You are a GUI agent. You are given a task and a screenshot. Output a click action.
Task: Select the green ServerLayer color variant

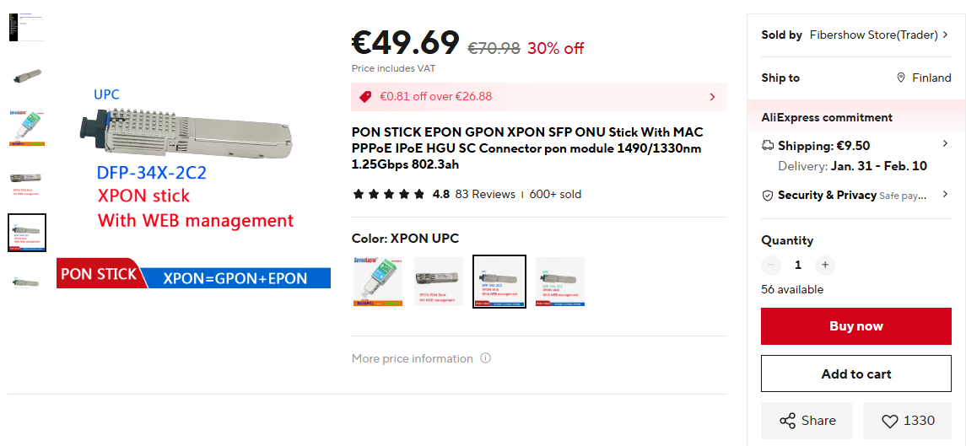pyautogui.click(x=378, y=282)
